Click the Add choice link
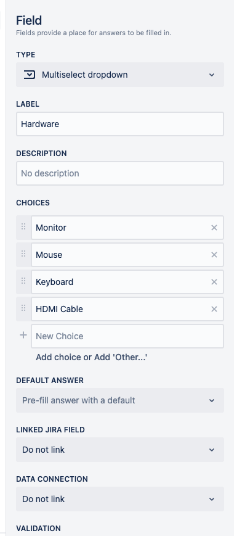 pos(58,358)
